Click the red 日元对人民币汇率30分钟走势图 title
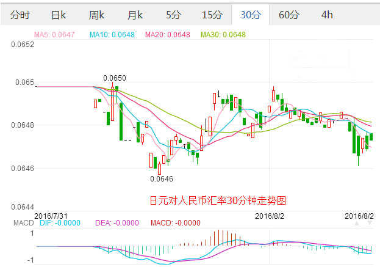380x267 pixels. tap(218, 201)
